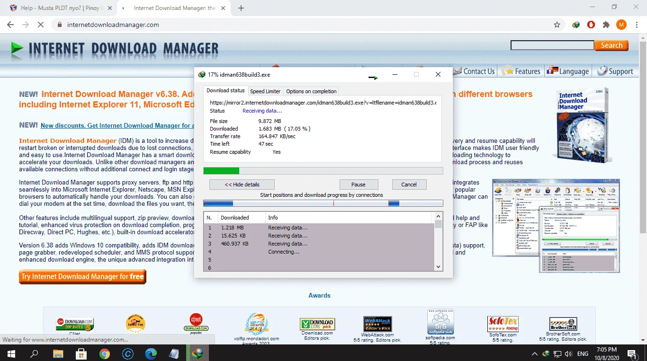Click the Softpedia 5/5 award badge
647x361 pixels.
pyautogui.click(x=440, y=322)
